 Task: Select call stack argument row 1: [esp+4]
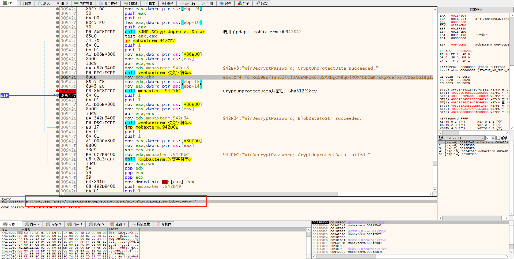[x=474, y=142]
